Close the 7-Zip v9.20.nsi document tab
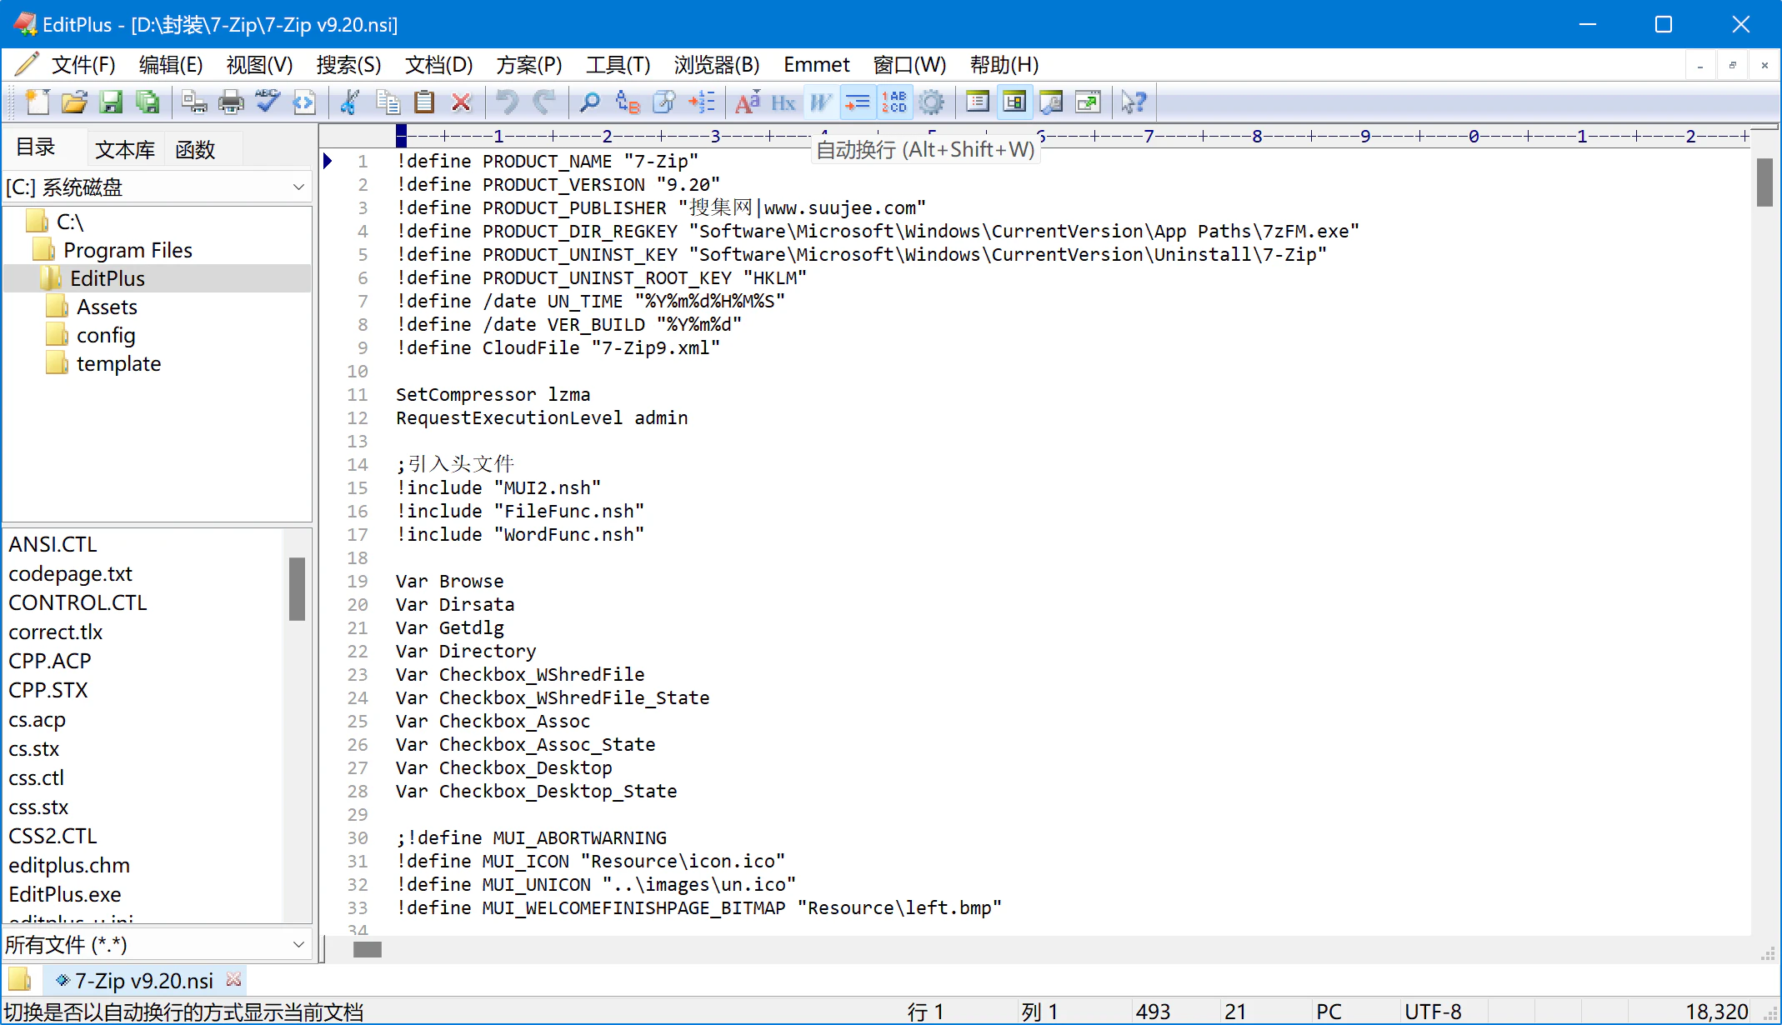Viewport: 1782px width, 1025px height. click(234, 979)
